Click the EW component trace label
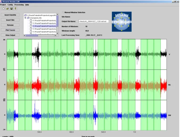This screenshot has height=137, width=180. [170, 115]
